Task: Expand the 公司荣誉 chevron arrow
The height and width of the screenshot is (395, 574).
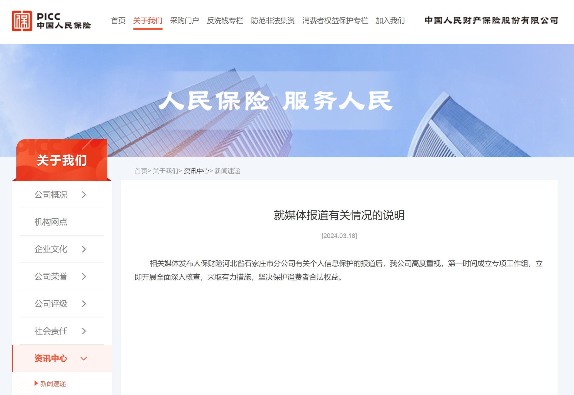Action: [84, 276]
